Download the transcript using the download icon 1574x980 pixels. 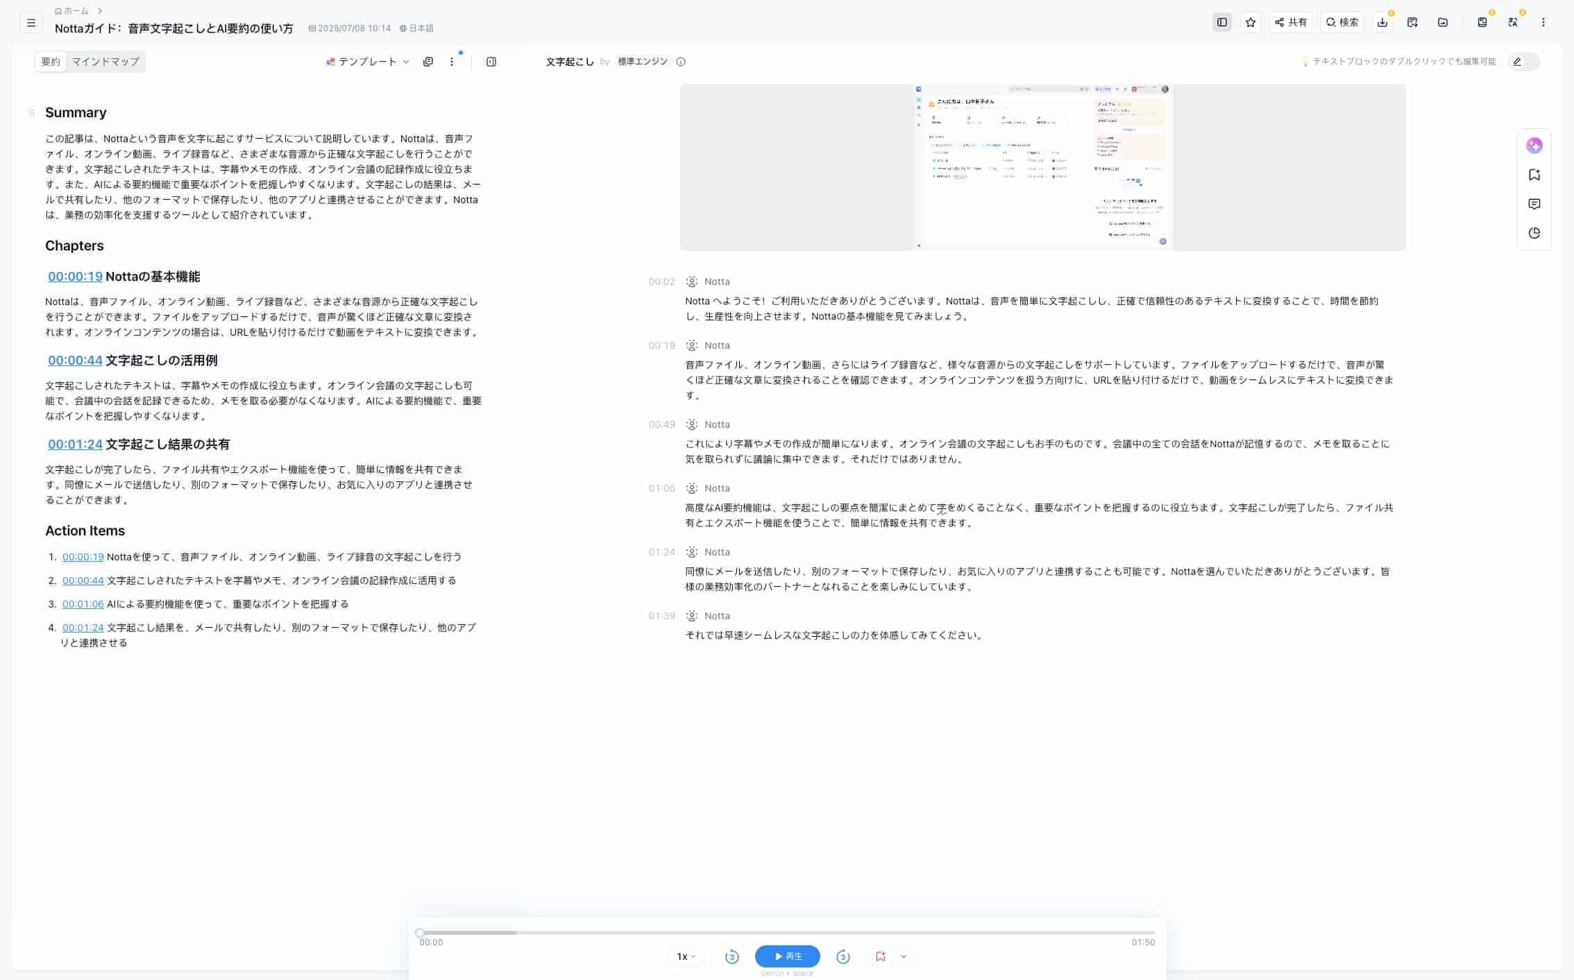[x=1383, y=22]
